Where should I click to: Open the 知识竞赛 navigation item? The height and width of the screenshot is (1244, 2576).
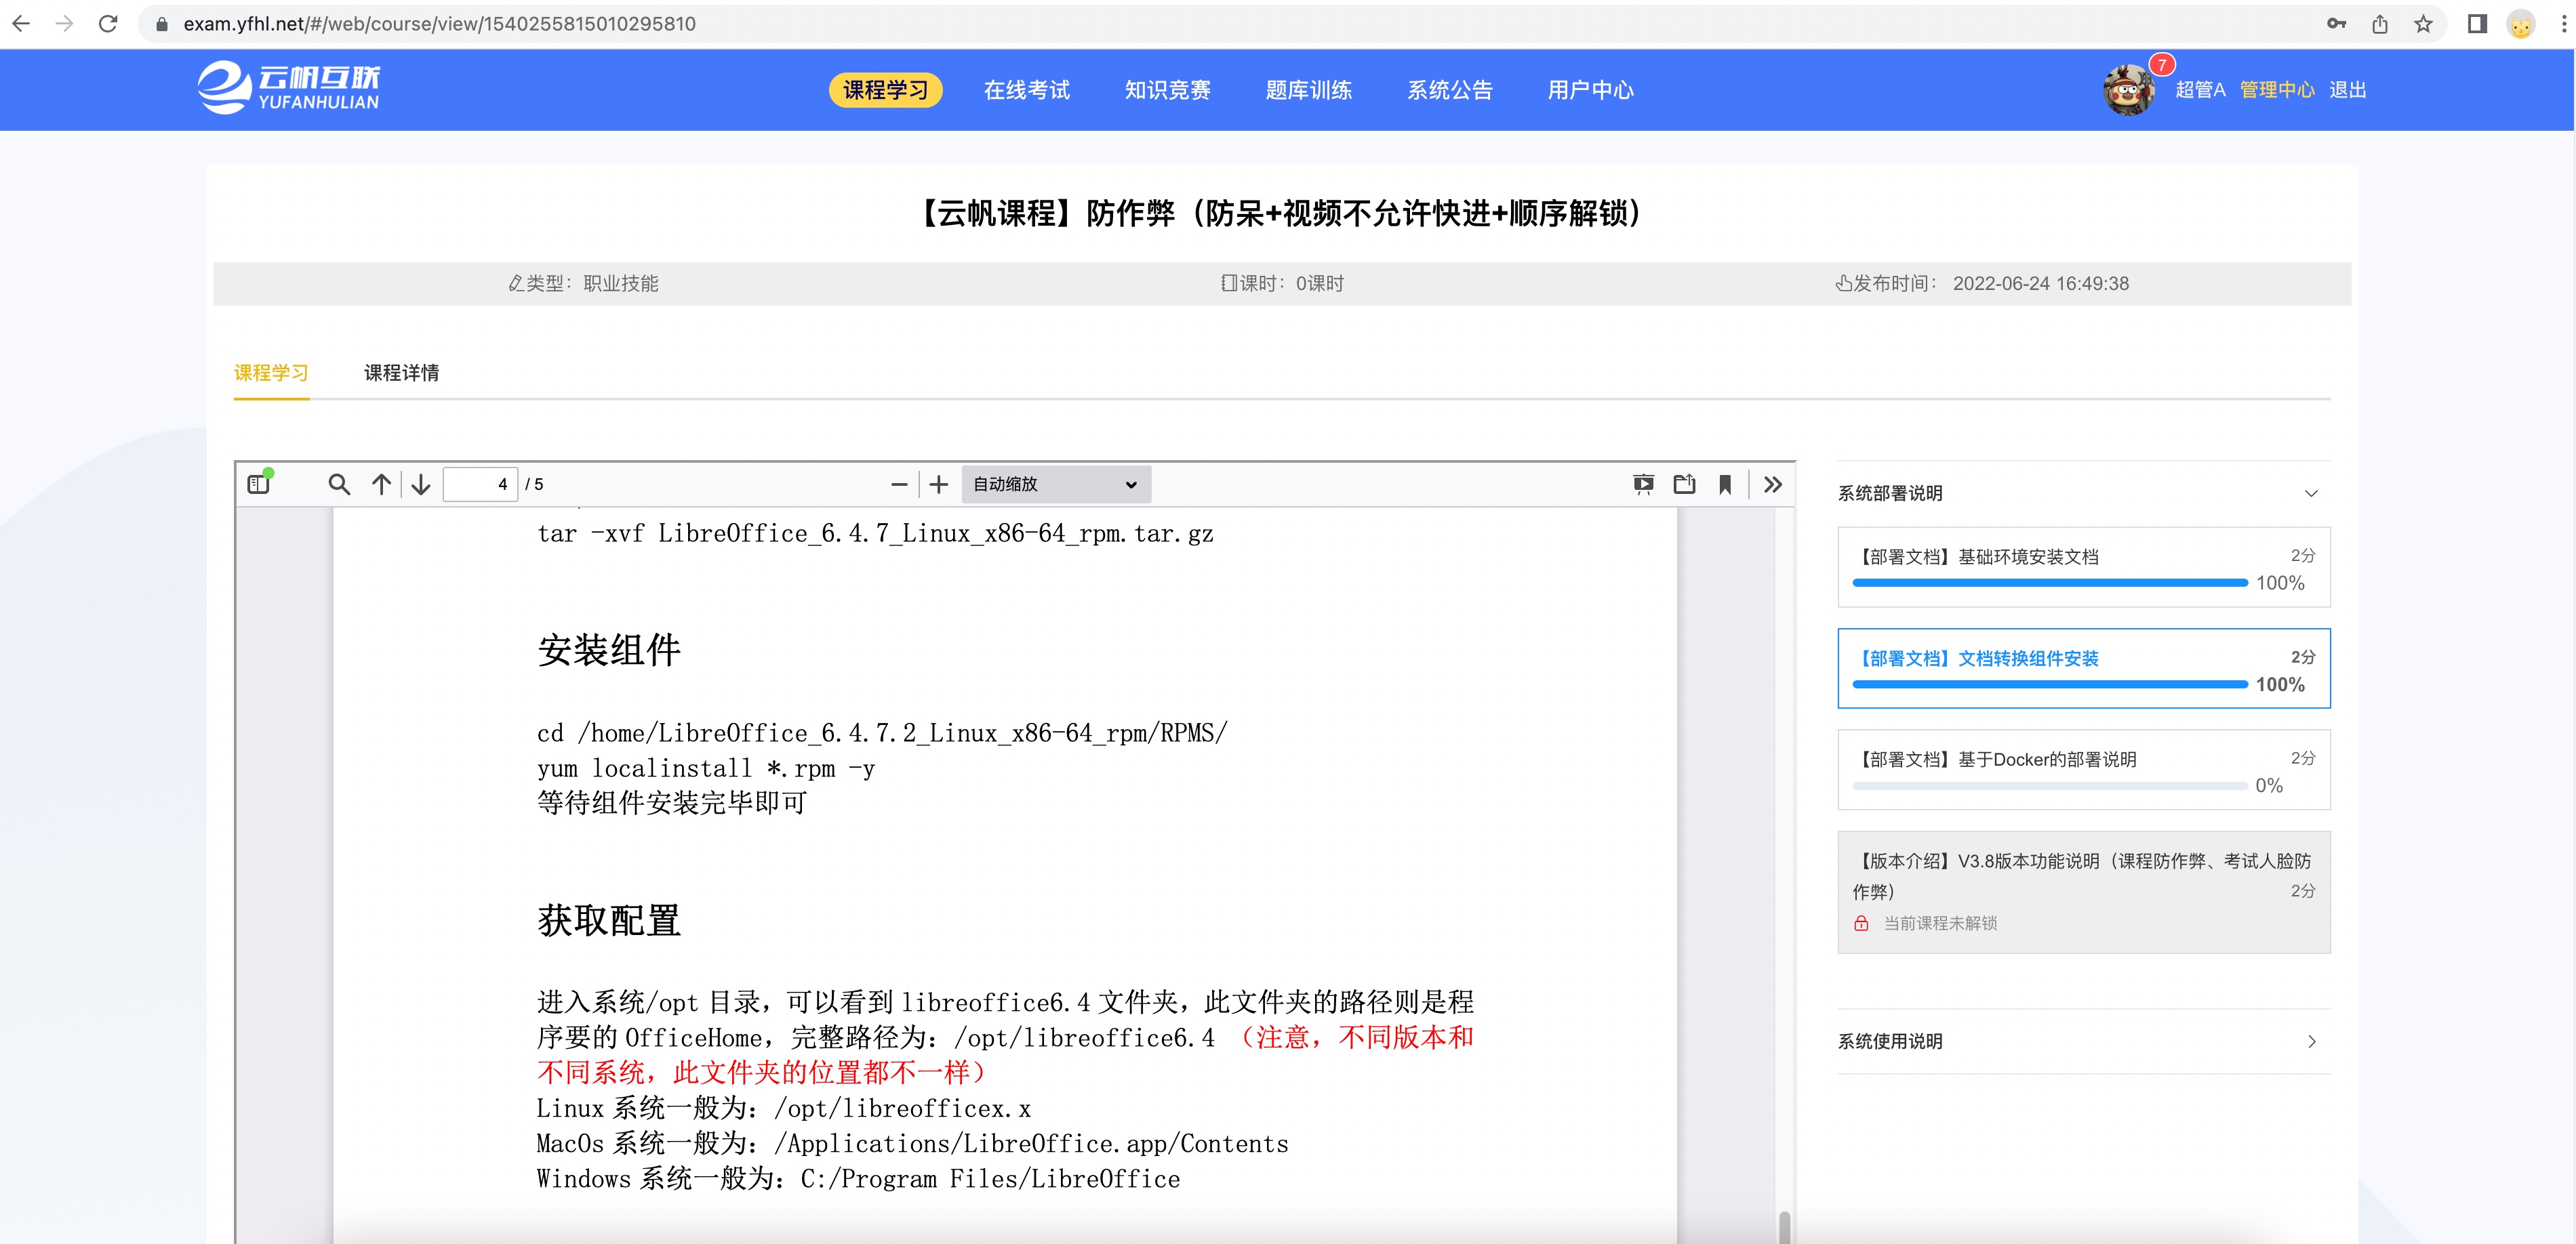point(1167,90)
